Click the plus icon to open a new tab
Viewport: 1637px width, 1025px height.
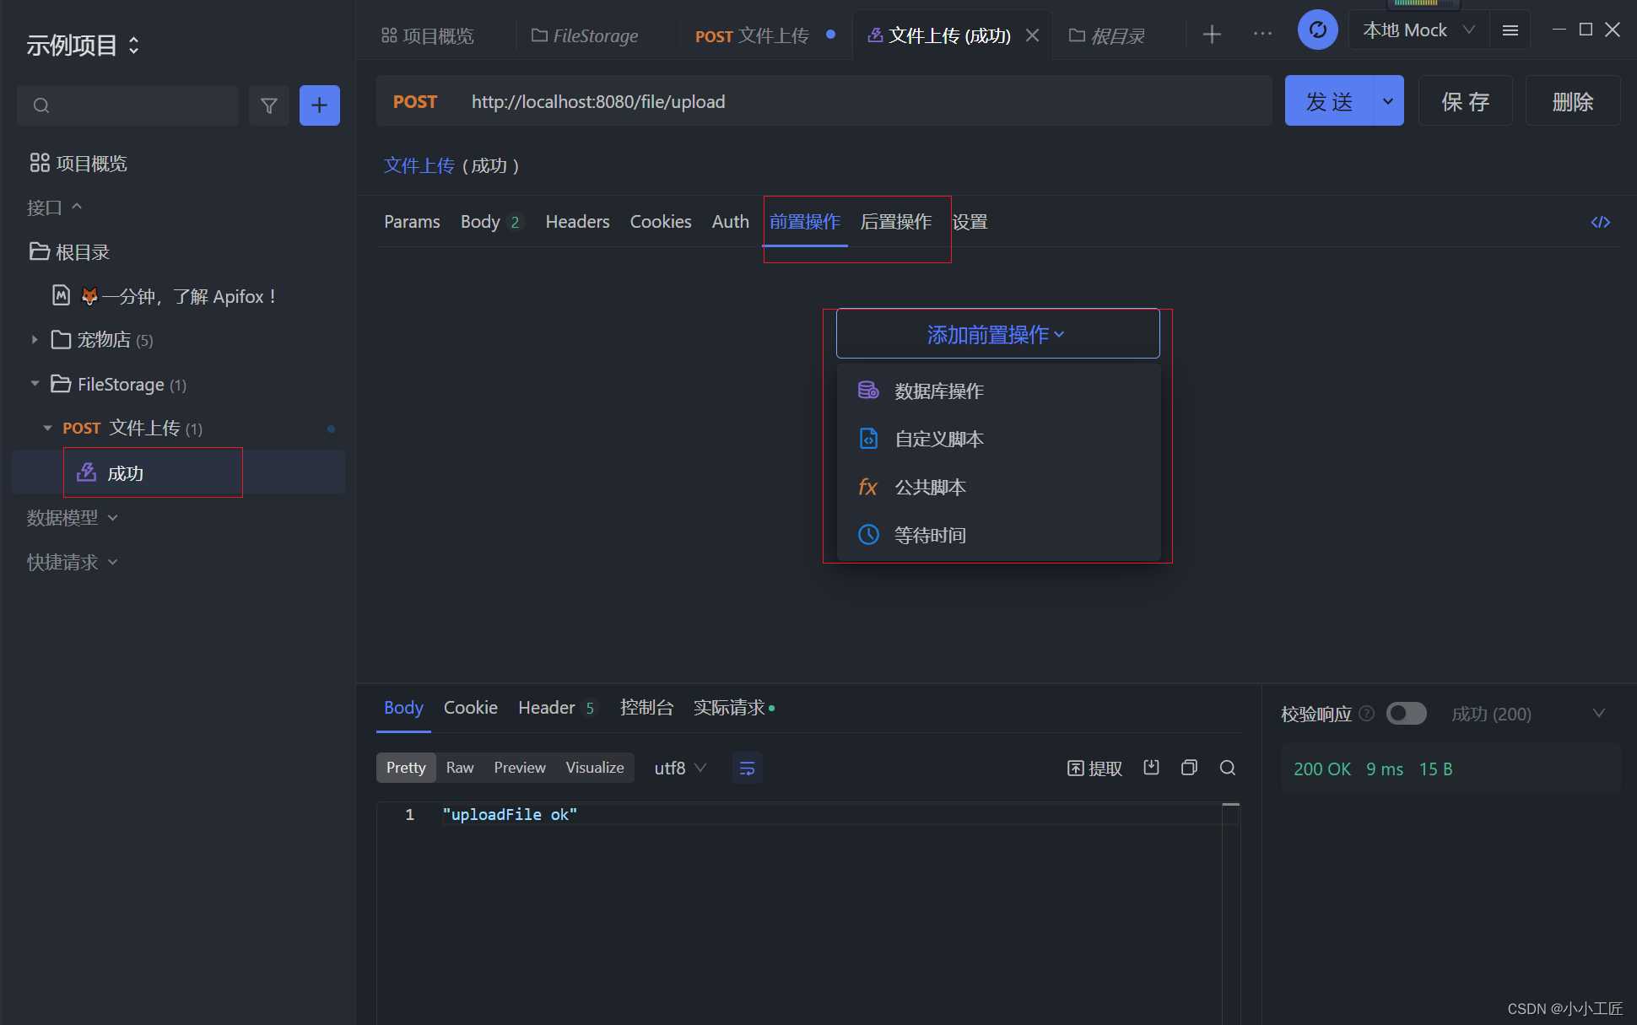tap(1212, 34)
